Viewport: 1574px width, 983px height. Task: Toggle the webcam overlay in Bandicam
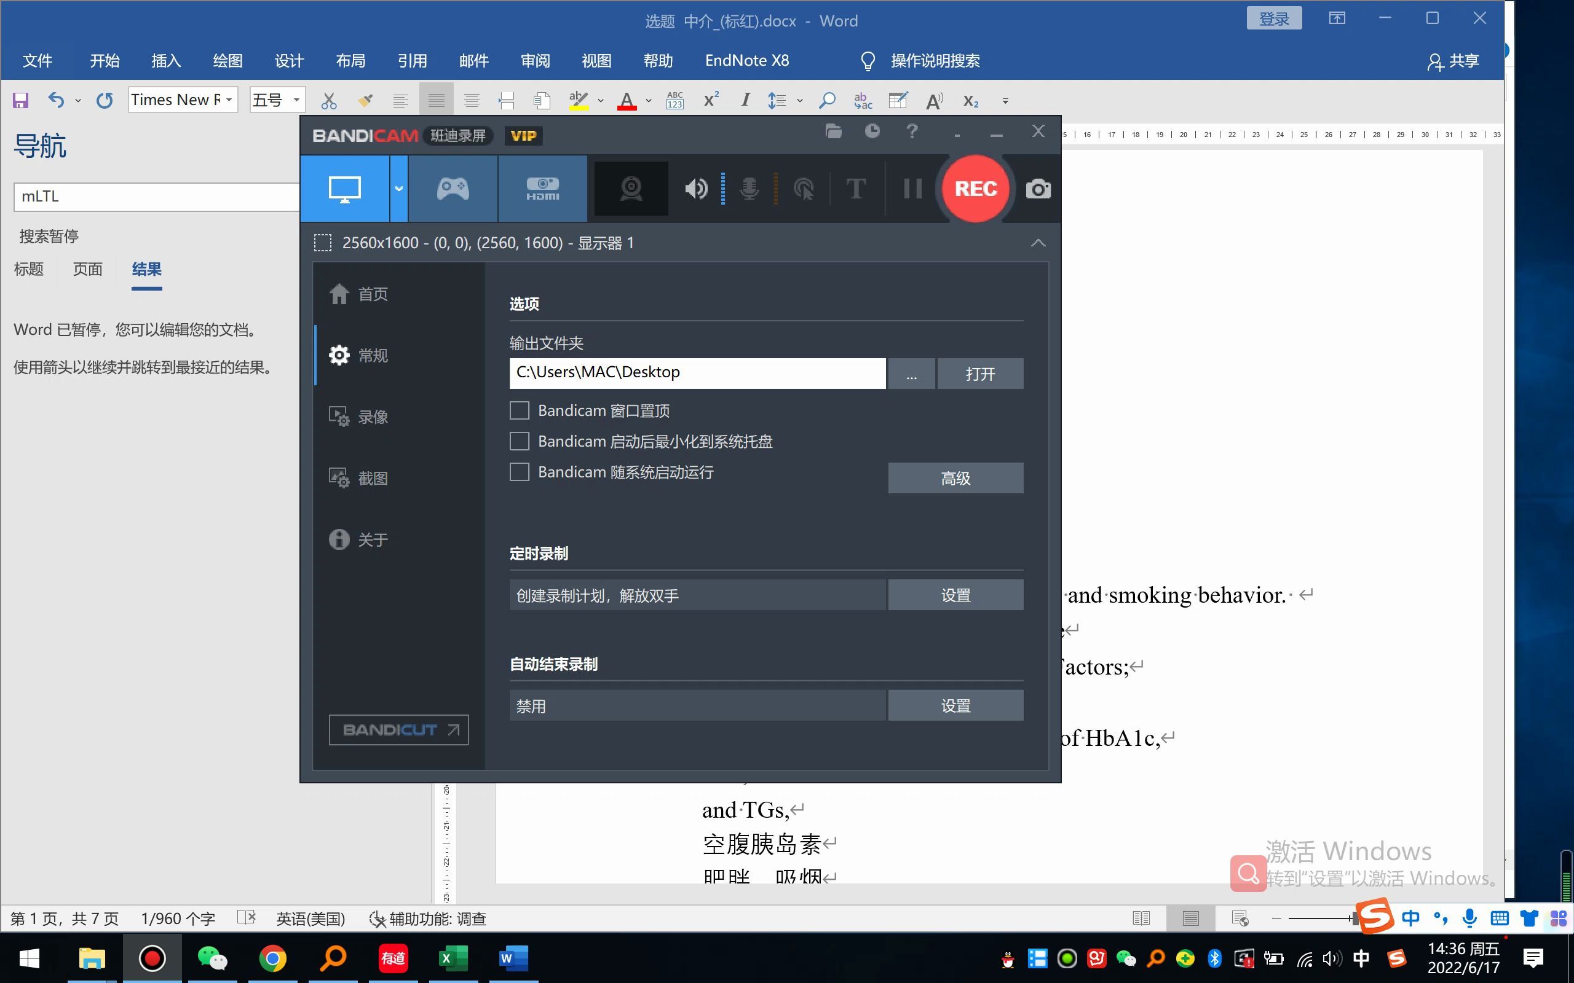631,189
